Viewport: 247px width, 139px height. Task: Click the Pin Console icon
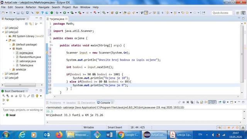pos(220,102)
